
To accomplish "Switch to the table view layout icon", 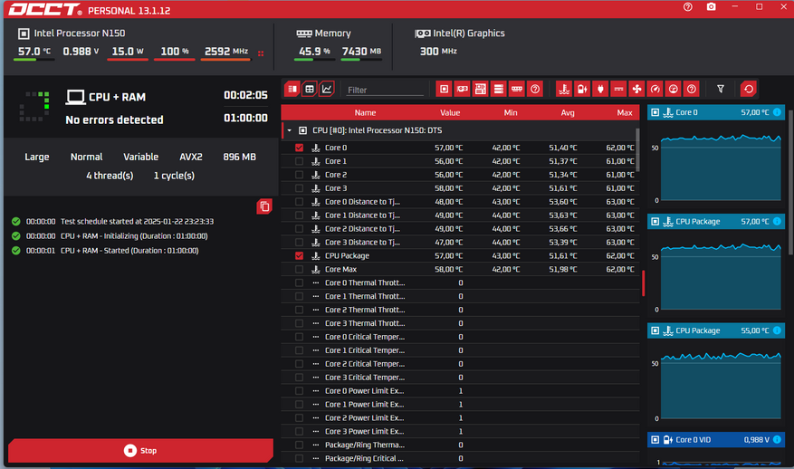I will click(x=310, y=89).
